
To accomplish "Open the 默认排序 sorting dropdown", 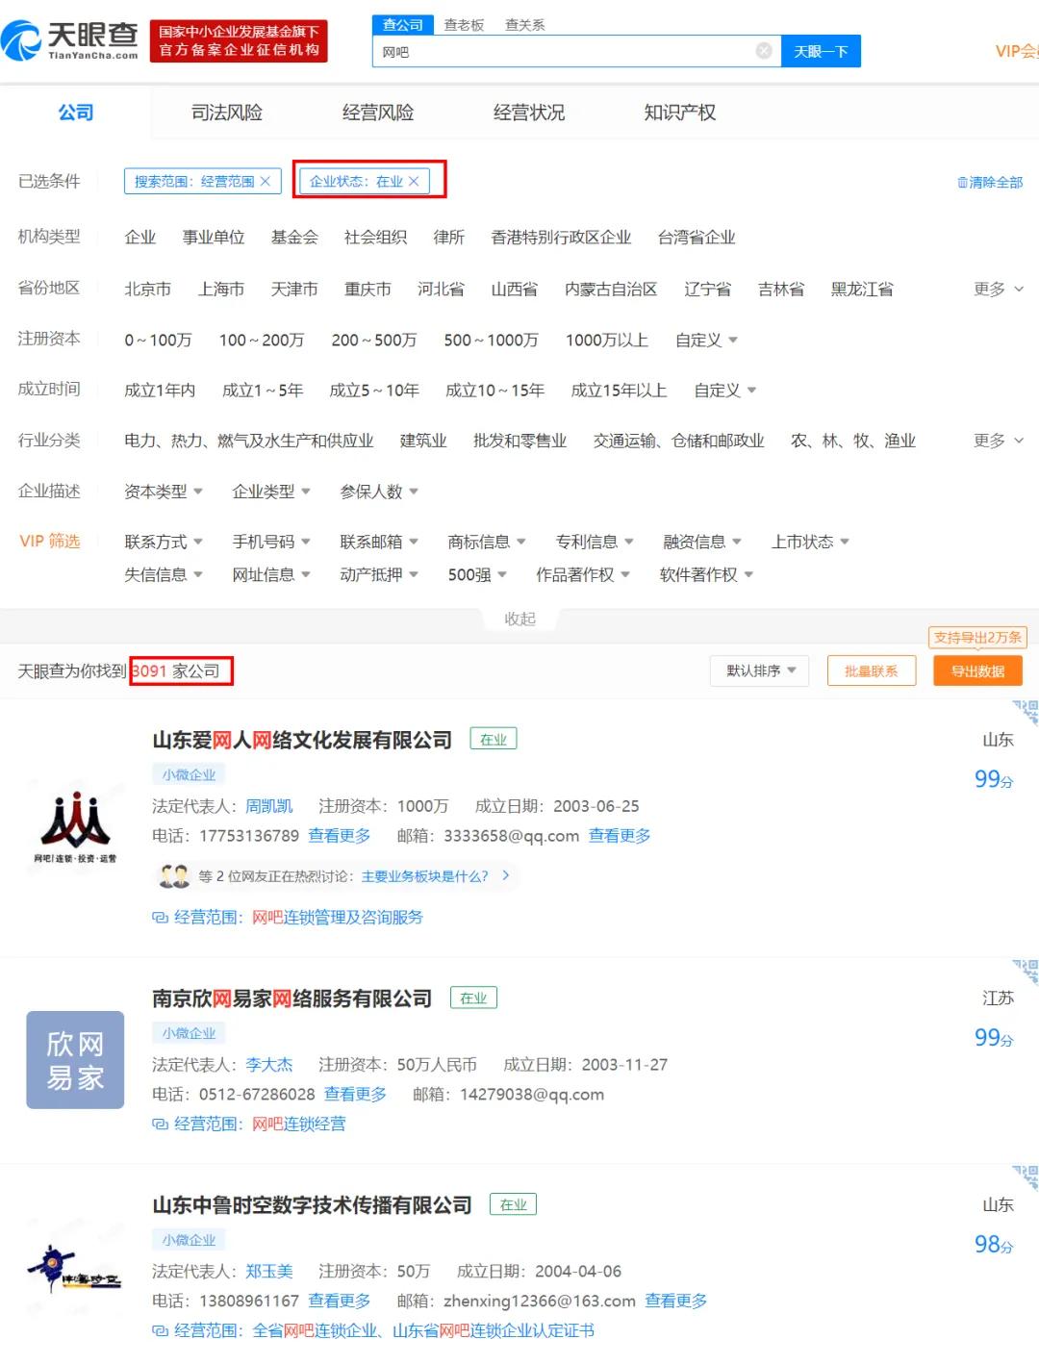I will tap(759, 670).
